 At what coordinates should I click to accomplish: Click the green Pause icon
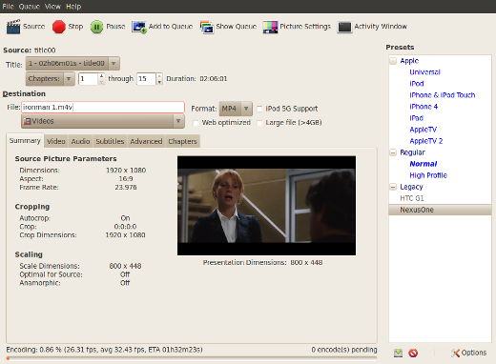(96, 27)
